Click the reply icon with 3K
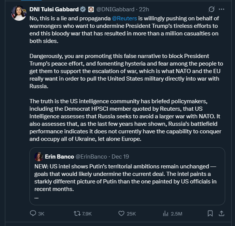Screen dimensions: 235x226 [x=33, y=214]
